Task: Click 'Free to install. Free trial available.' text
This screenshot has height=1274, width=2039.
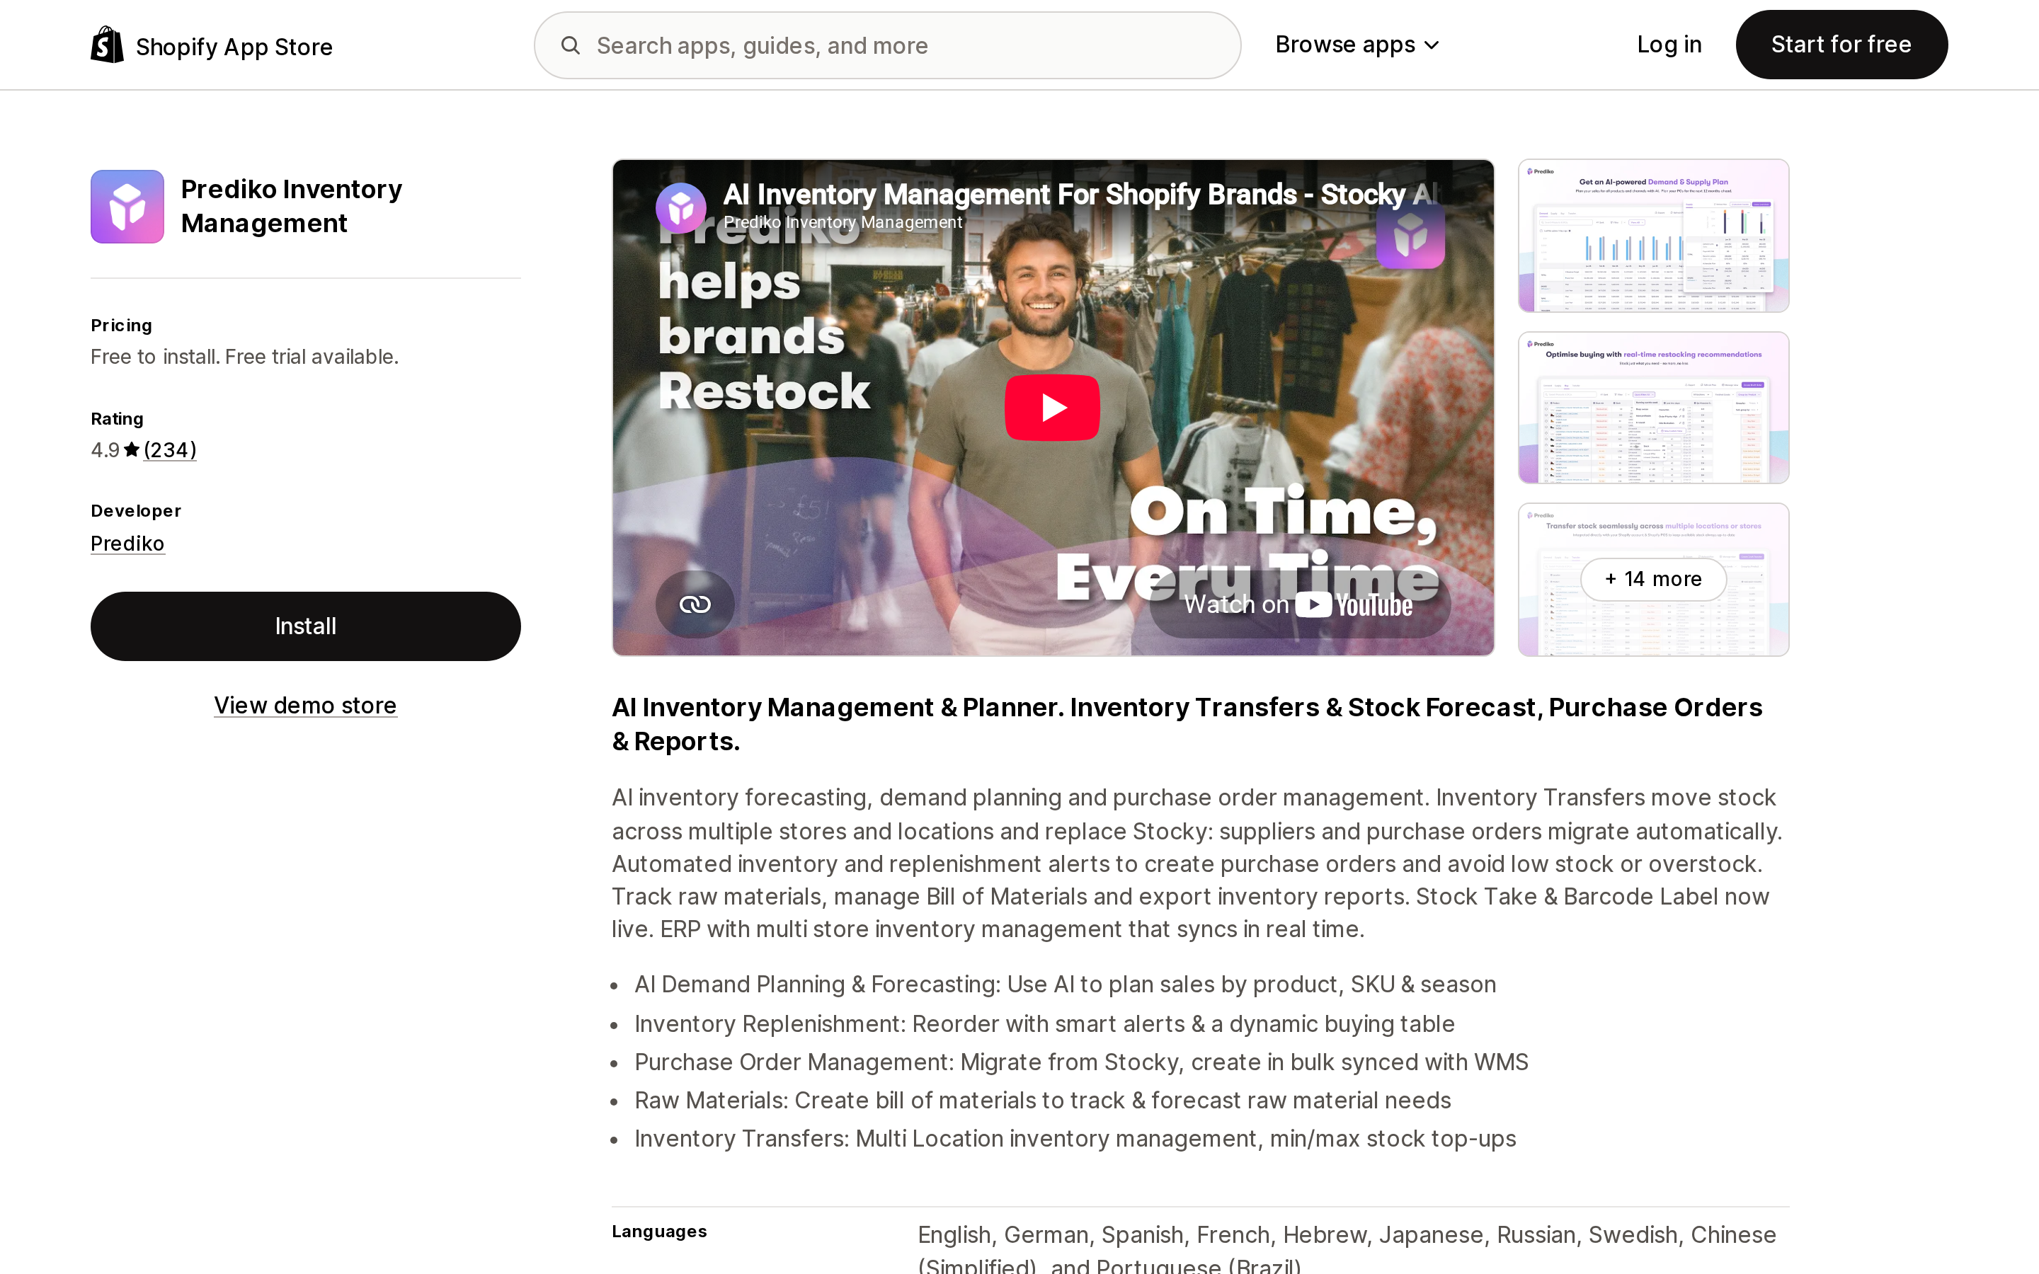Action: (x=244, y=357)
